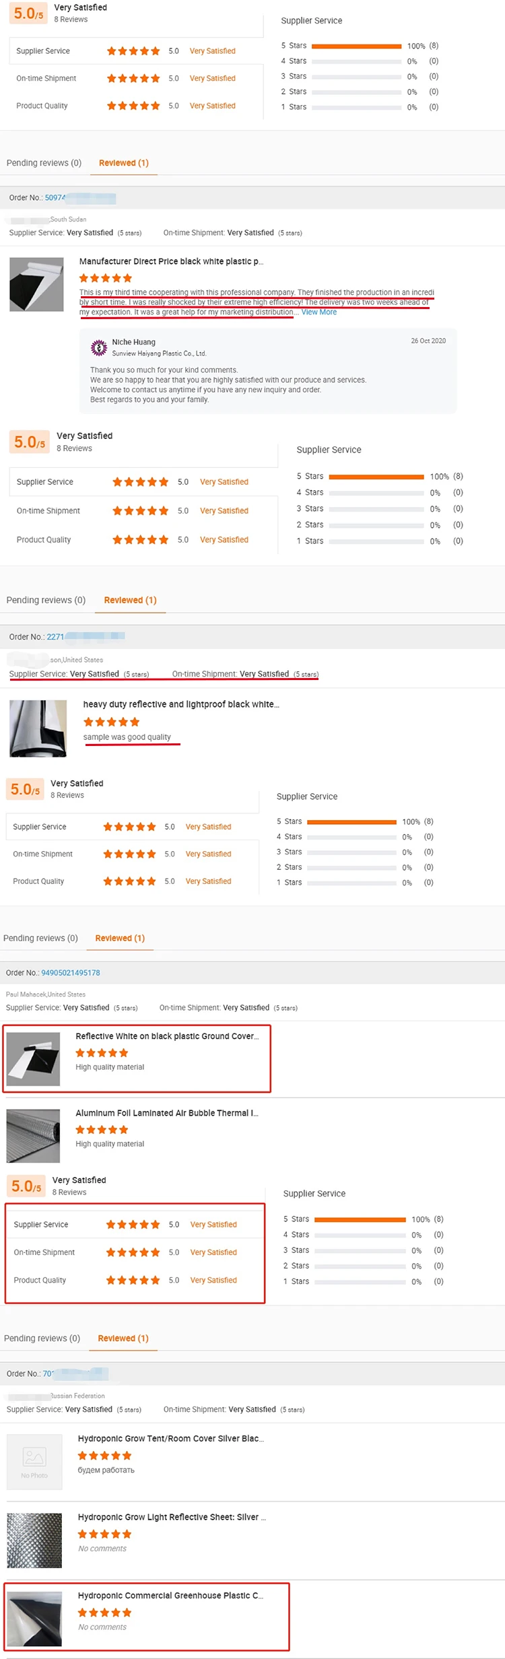
Task: Click stars under Hydroponic Commercial Greenhouse Plastic
Action: (x=104, y=1613)
